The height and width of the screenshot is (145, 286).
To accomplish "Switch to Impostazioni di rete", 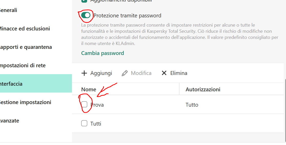I will 23,65.
